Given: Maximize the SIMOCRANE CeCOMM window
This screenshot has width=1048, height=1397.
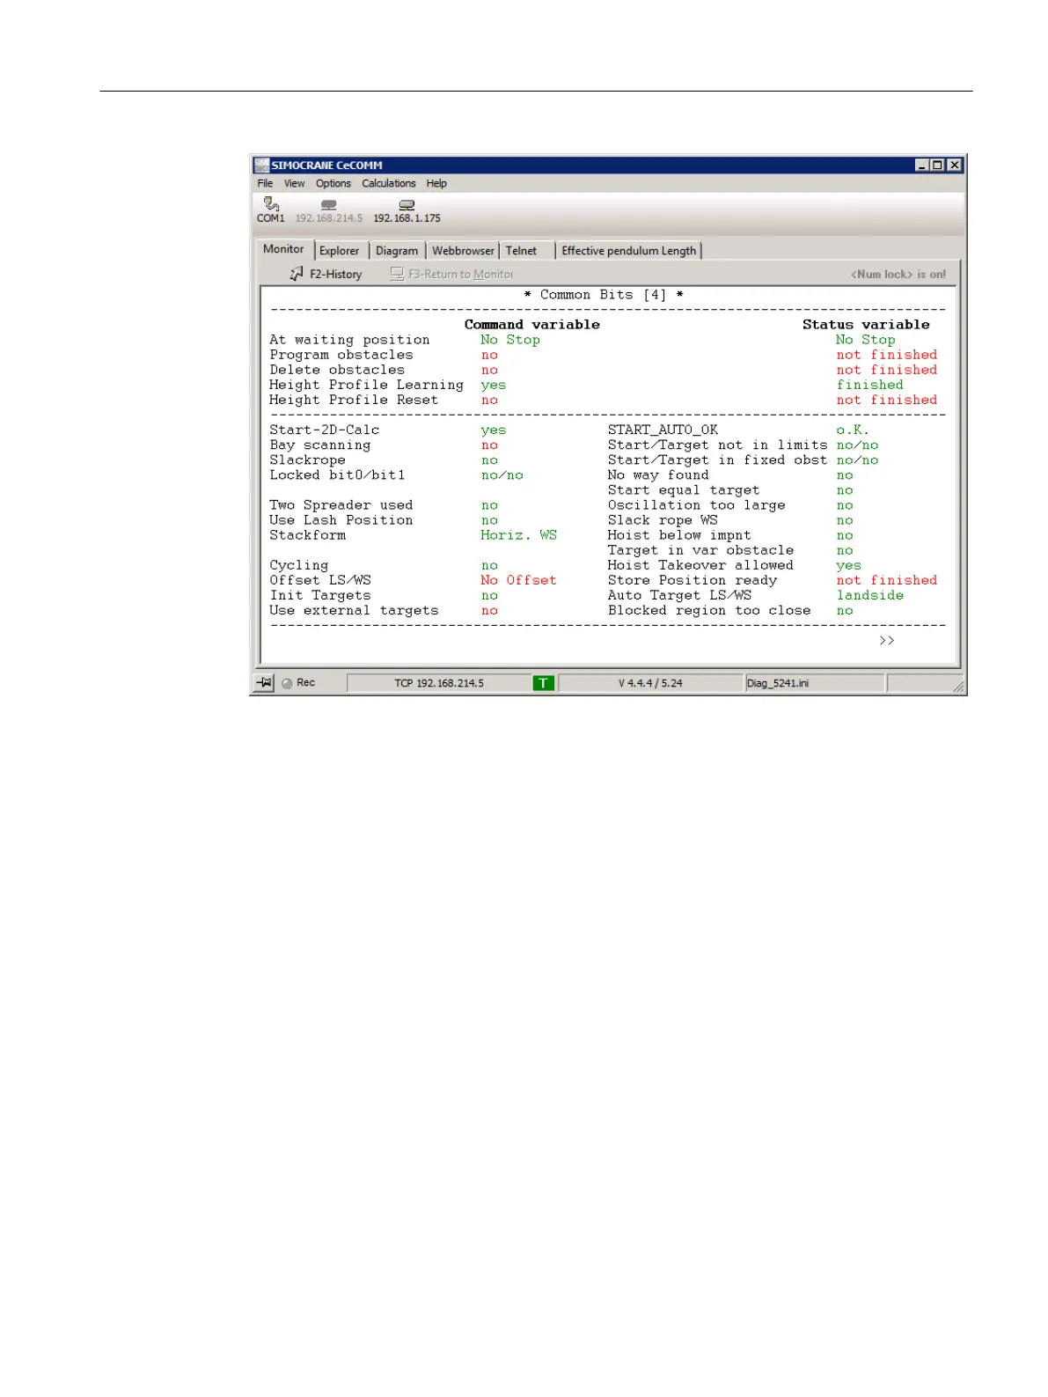Looking at the screenshot, I should click(x=937, y=165).
